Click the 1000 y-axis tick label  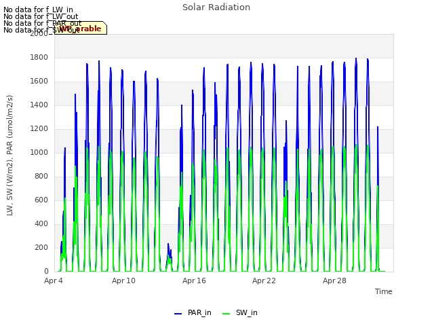pos(39,152)
